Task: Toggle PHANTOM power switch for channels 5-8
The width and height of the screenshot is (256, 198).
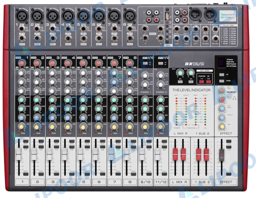Action: click(209, 82)
